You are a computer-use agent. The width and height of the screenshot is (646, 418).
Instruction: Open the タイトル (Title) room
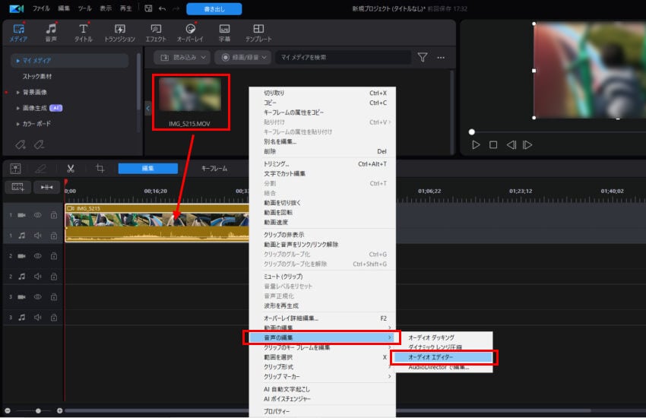84,33
